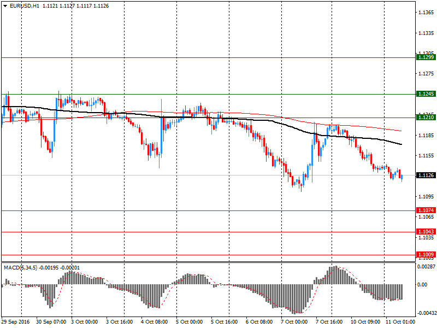
Task: Select the 3 Oct 16:00 time label
Action: pyautogui.click(x=120, y=322)
